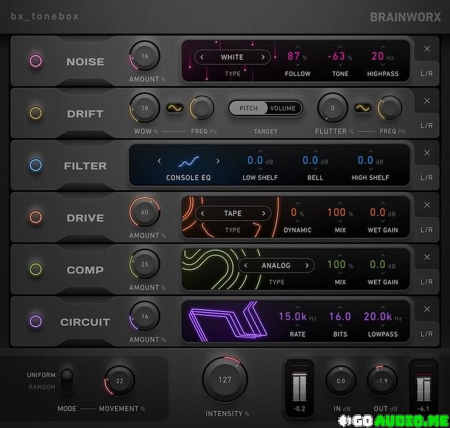Screen dimensions: 450x428
Task: Click the L/R button on Noise module
Action: (x=427, y=73)
